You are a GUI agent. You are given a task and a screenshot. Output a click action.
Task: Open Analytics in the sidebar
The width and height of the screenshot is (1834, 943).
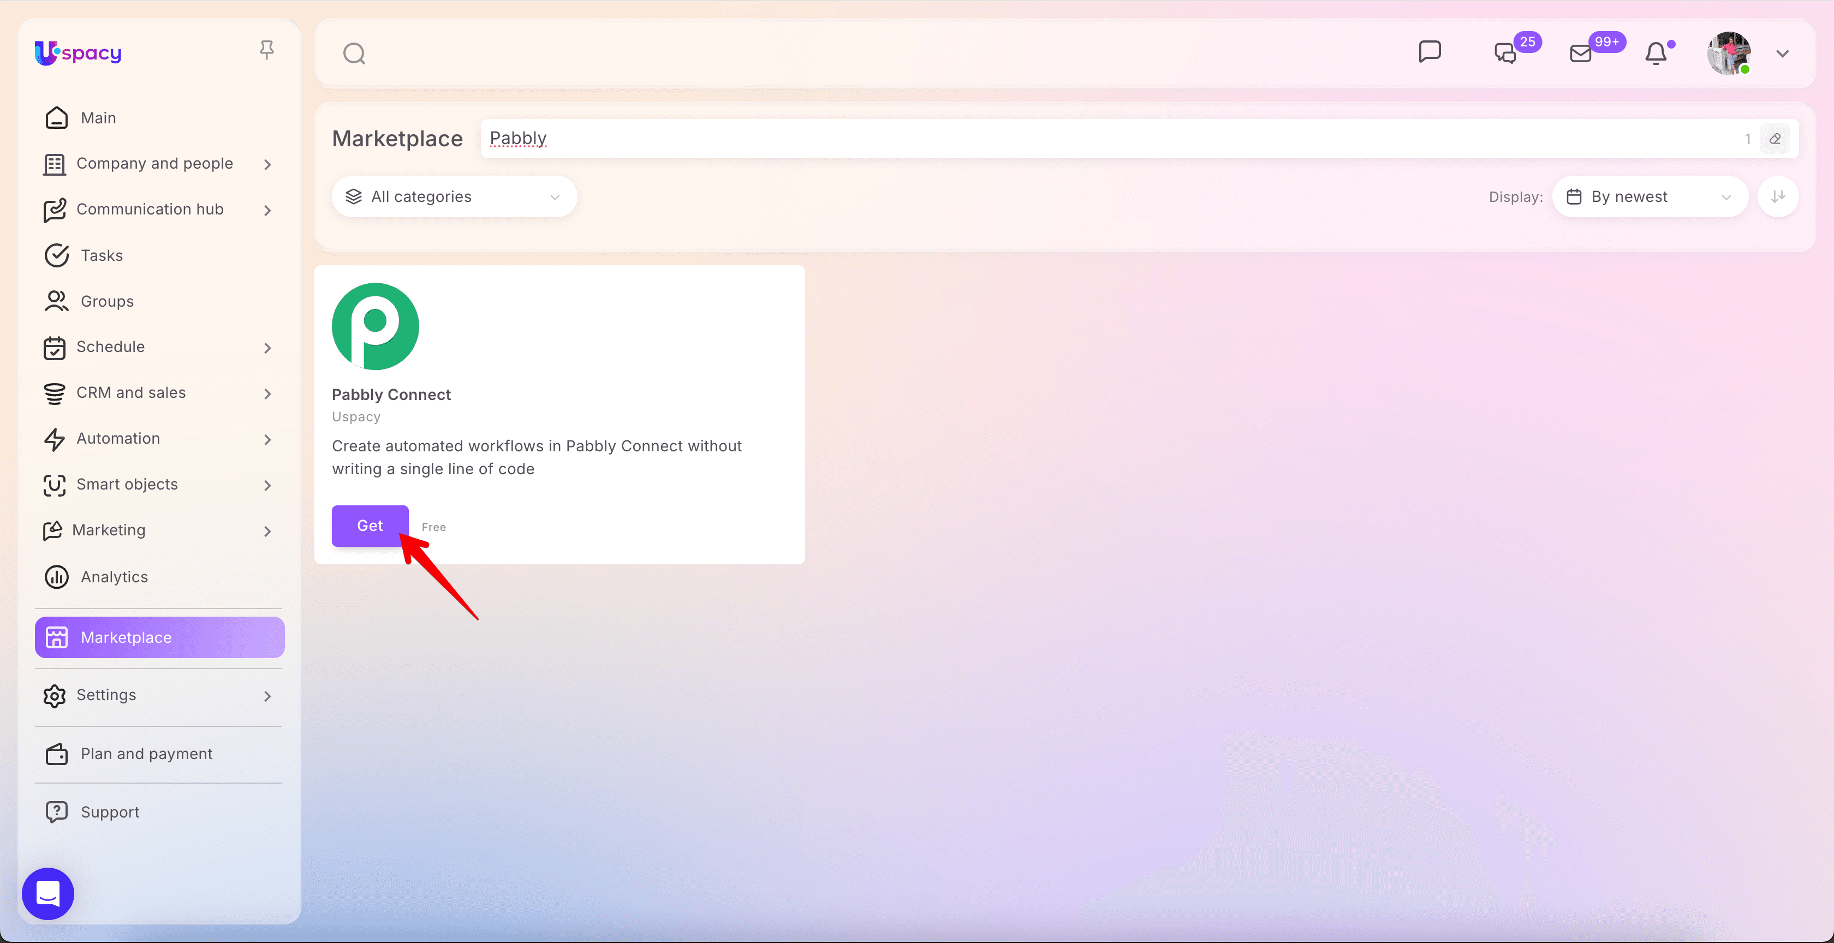click(x=159, y=576)
